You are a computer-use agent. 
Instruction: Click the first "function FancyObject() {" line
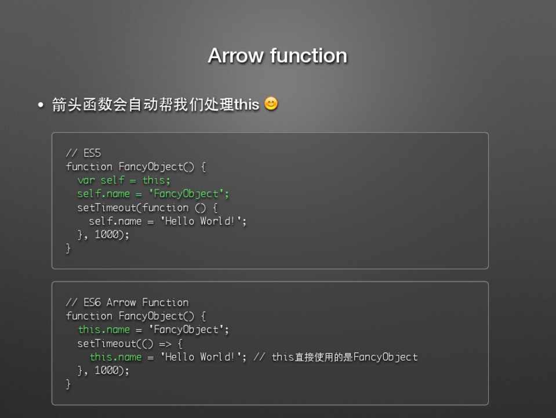point(136,167)
